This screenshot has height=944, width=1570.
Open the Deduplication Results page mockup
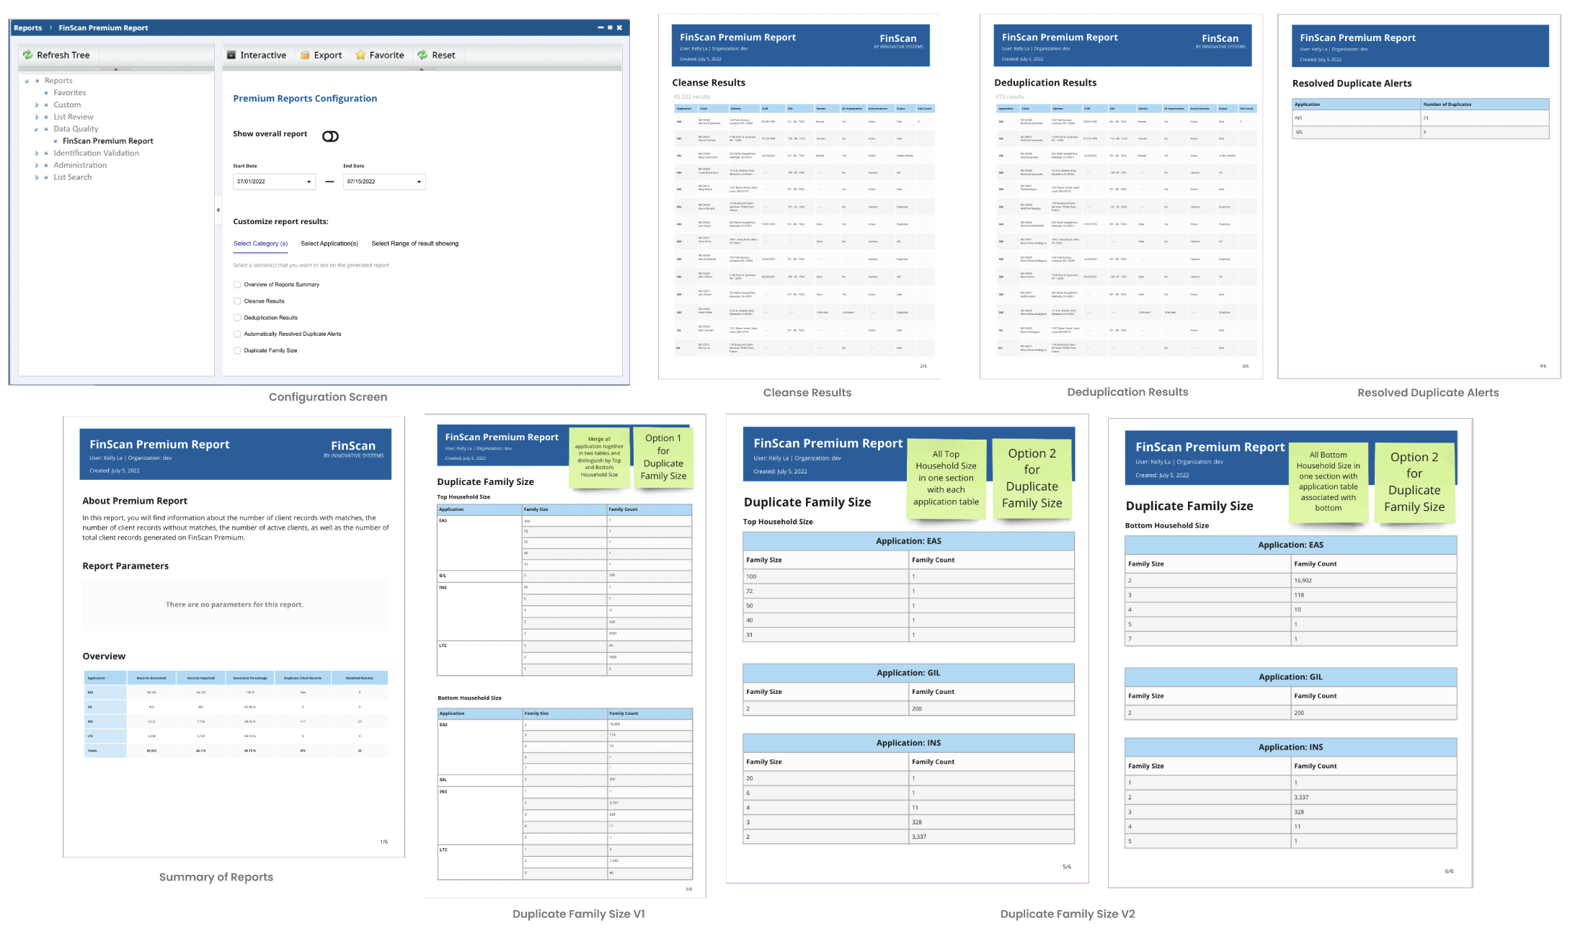pyautogui.click(x=1121, y=196)
